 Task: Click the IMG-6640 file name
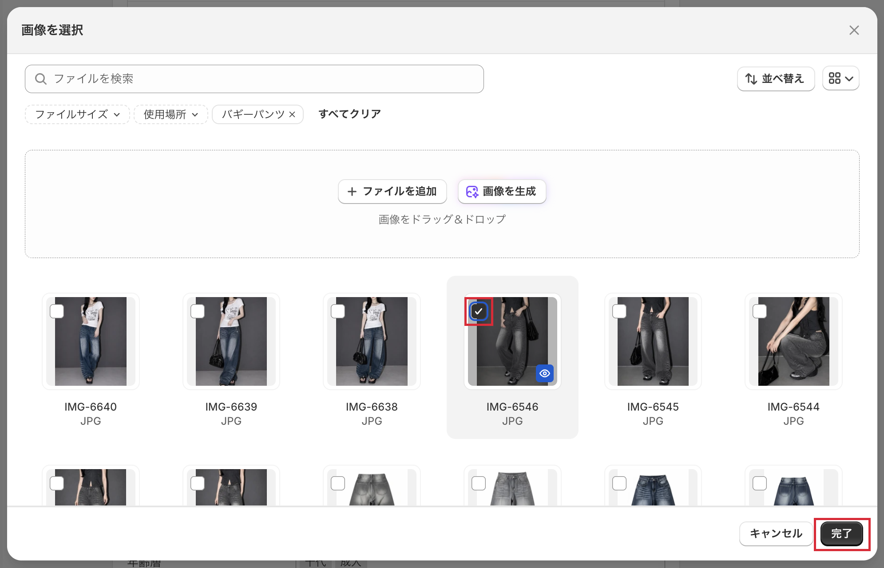[91, 407]
